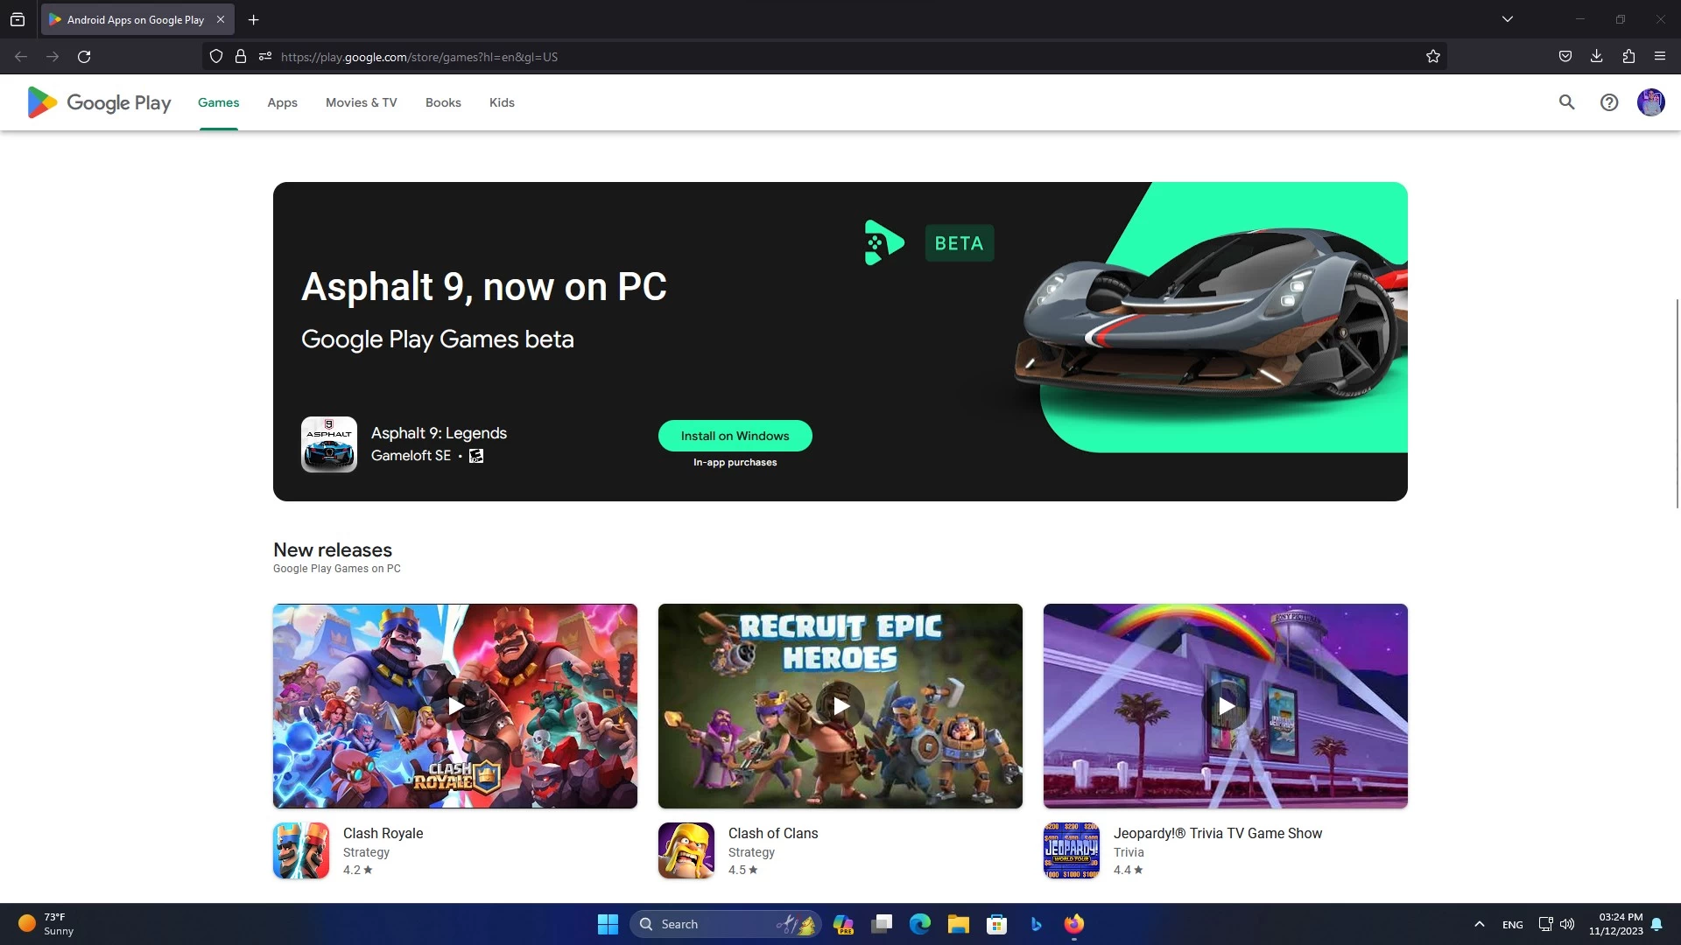Open the Google Play search icon

(1566, 102)
